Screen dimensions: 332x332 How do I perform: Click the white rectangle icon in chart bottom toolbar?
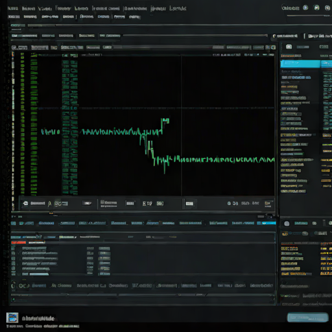(189, 204)
